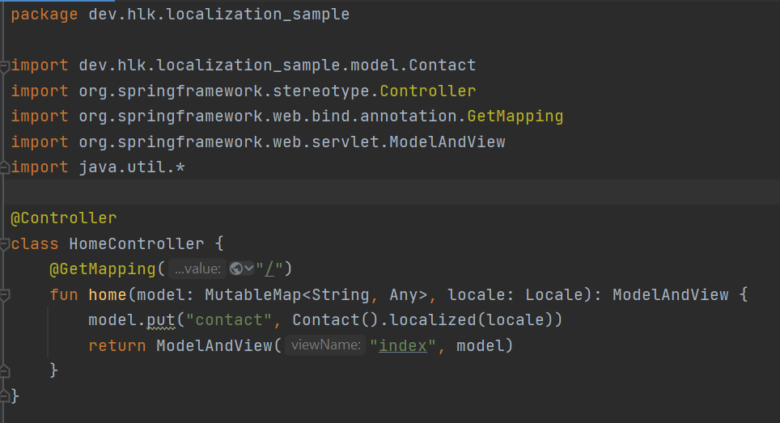Click the GetMapping import name
The width and height of the screenshot is (780, 423).
[x=515, y=116]
